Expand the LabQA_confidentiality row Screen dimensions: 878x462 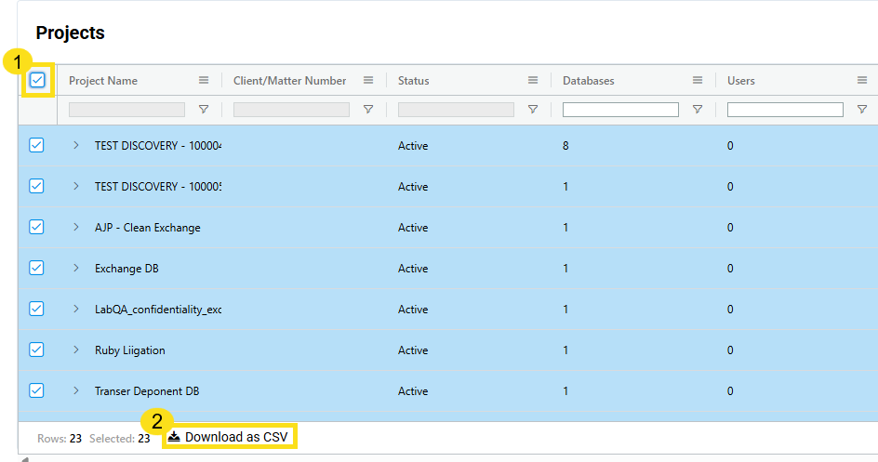coord(76,309)
